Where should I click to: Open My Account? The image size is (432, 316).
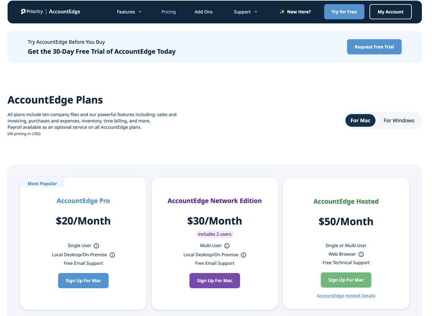coord(391,12)
